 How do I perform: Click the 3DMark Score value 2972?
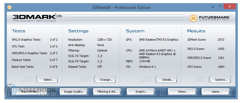coord(221,40)
